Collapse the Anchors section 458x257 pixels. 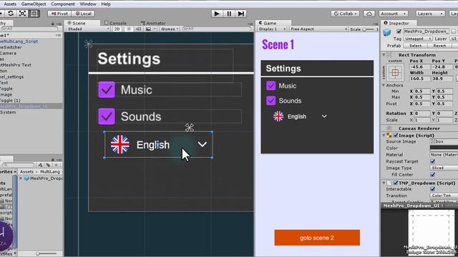tap(384, 85)
